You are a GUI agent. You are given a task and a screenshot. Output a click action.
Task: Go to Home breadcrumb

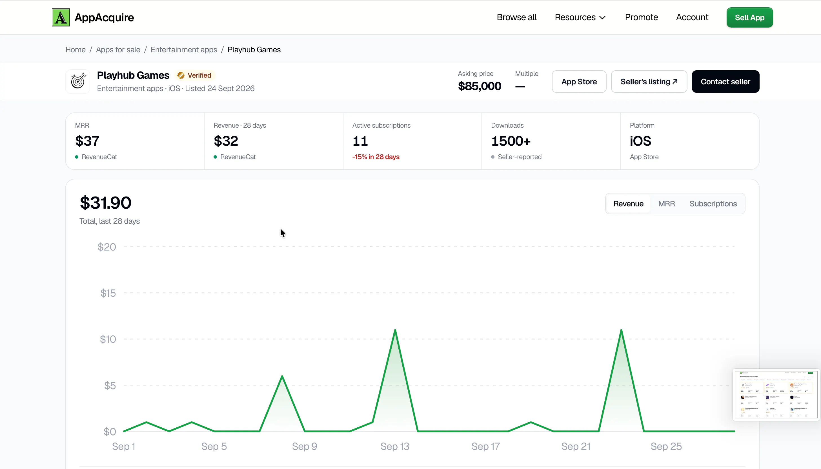[76, 49]
